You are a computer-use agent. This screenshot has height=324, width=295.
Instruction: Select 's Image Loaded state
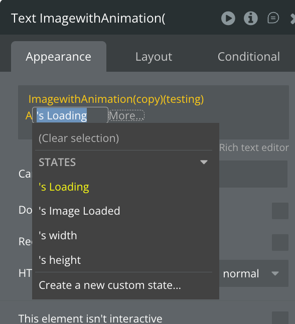tap(79, 211)
